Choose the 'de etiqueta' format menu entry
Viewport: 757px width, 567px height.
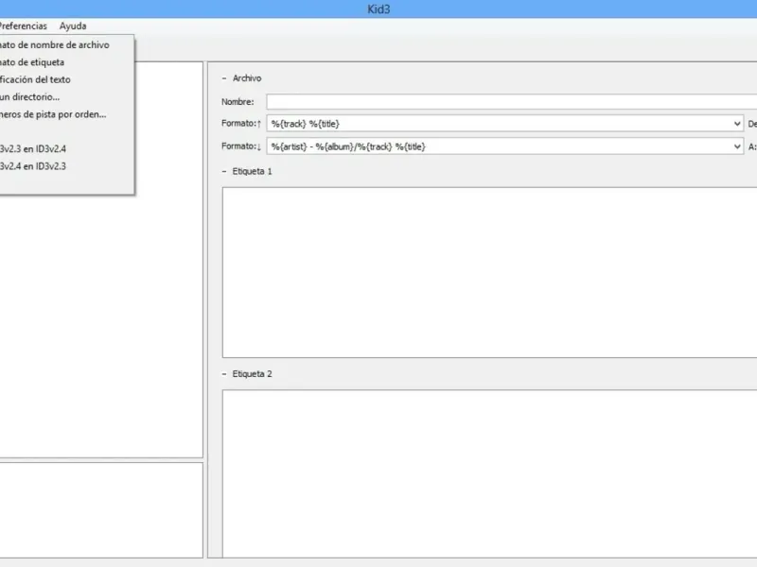pos(66,62)
